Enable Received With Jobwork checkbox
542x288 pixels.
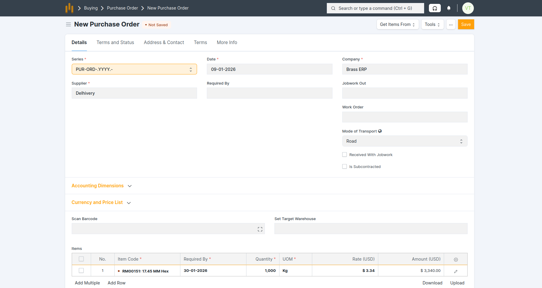click(344, 155)
